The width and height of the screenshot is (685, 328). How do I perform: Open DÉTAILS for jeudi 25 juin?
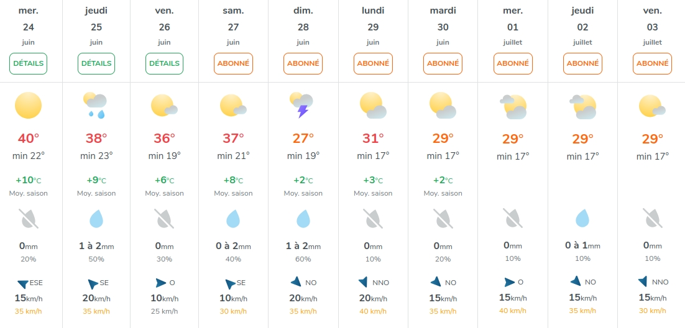pyautogui.click(x=96, y=63)
